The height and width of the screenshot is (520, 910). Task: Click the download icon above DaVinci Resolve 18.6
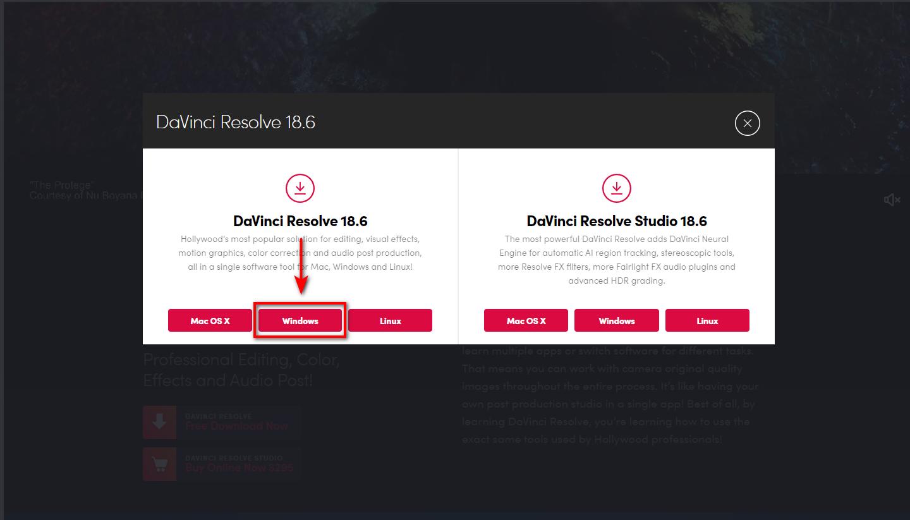point(300,188)
